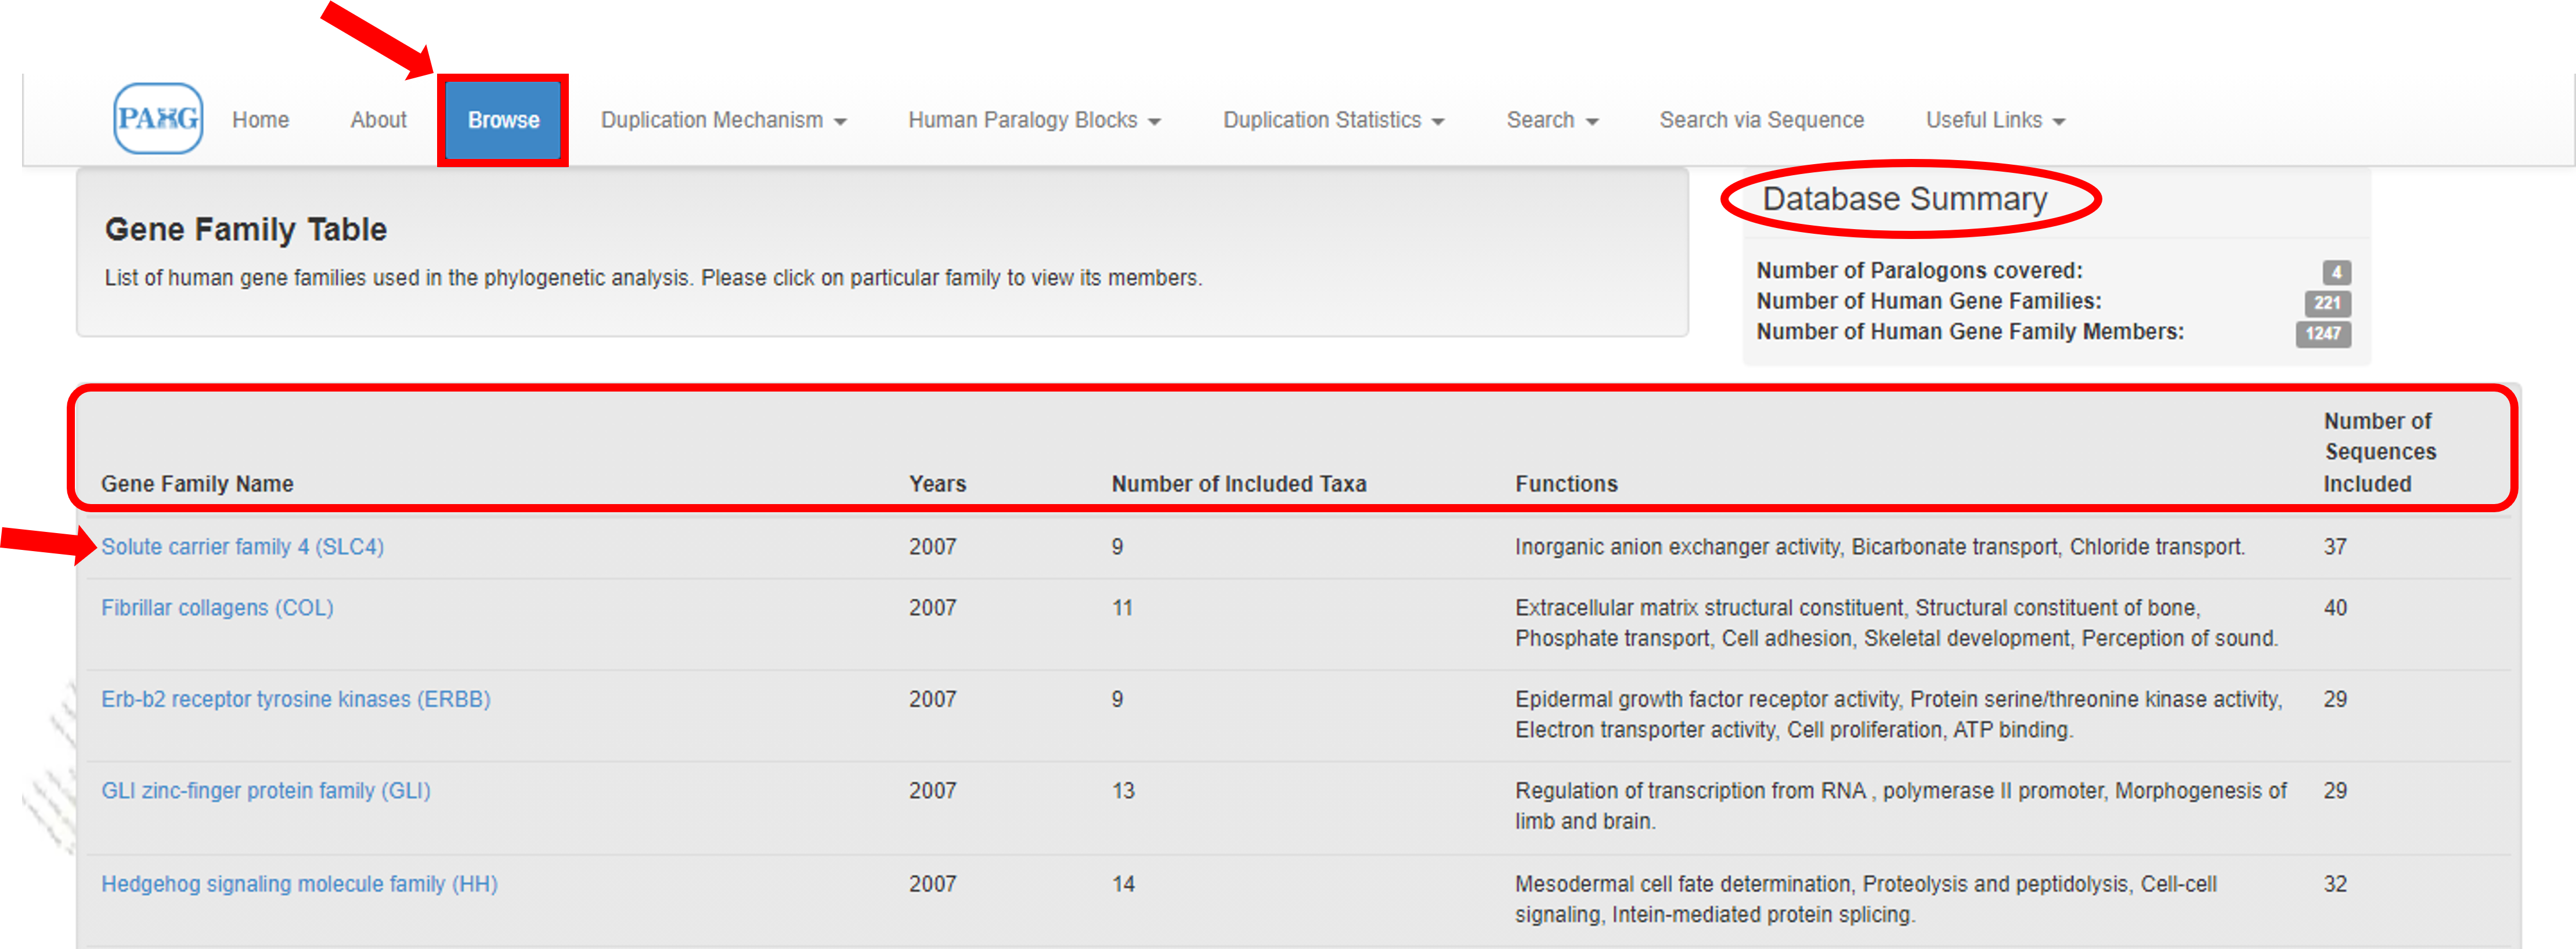Click taxa count 11 in COL row
The width and height of the screenshot is (2576, 949).
[1122, 607]
